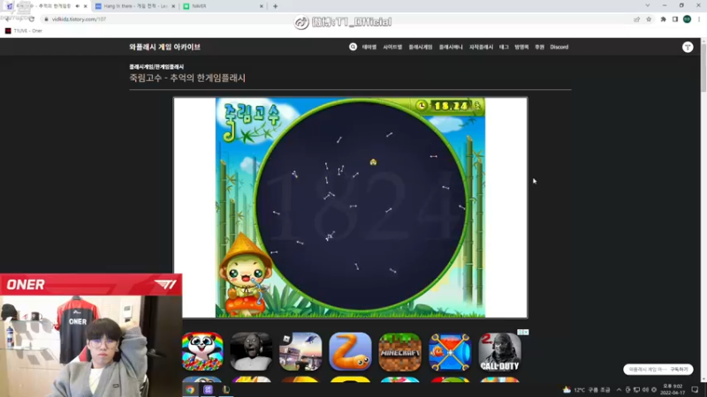The width and height of the screenshot is (707, 397).
Task: Open the purple app on the taskbar
Action: pyautogui.click(x=208, y=390)
